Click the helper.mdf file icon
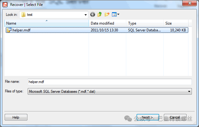The height and width of the screenshot is (127, 199). coord(9,30)
